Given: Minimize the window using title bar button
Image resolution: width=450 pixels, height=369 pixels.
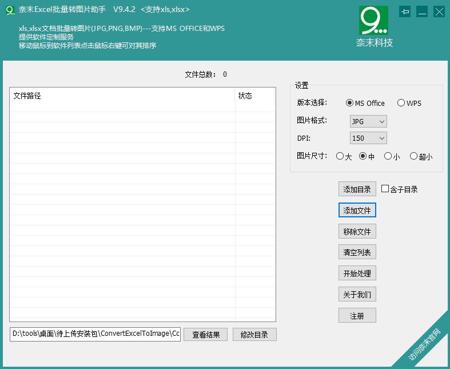Looking at the screenshot, I should point(422,11).
